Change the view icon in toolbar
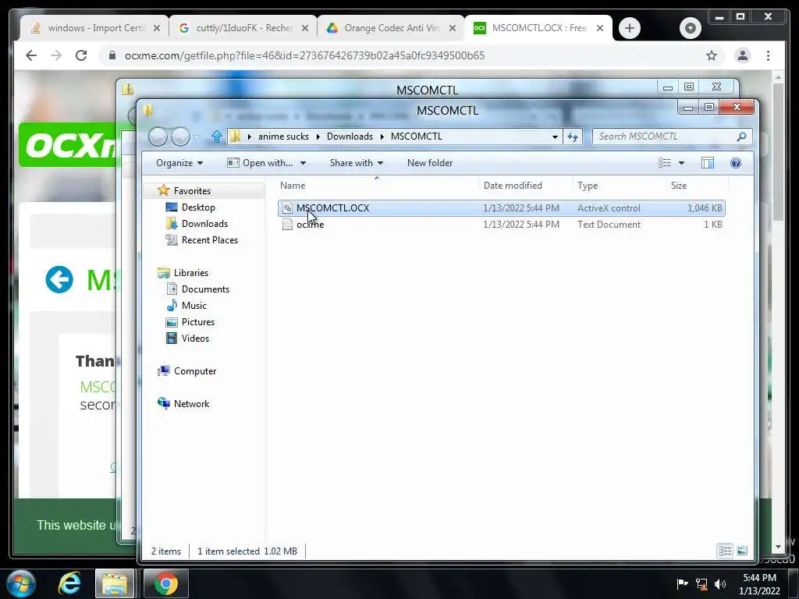The height and width of the screenshot is (599, 799). point(665,163)
